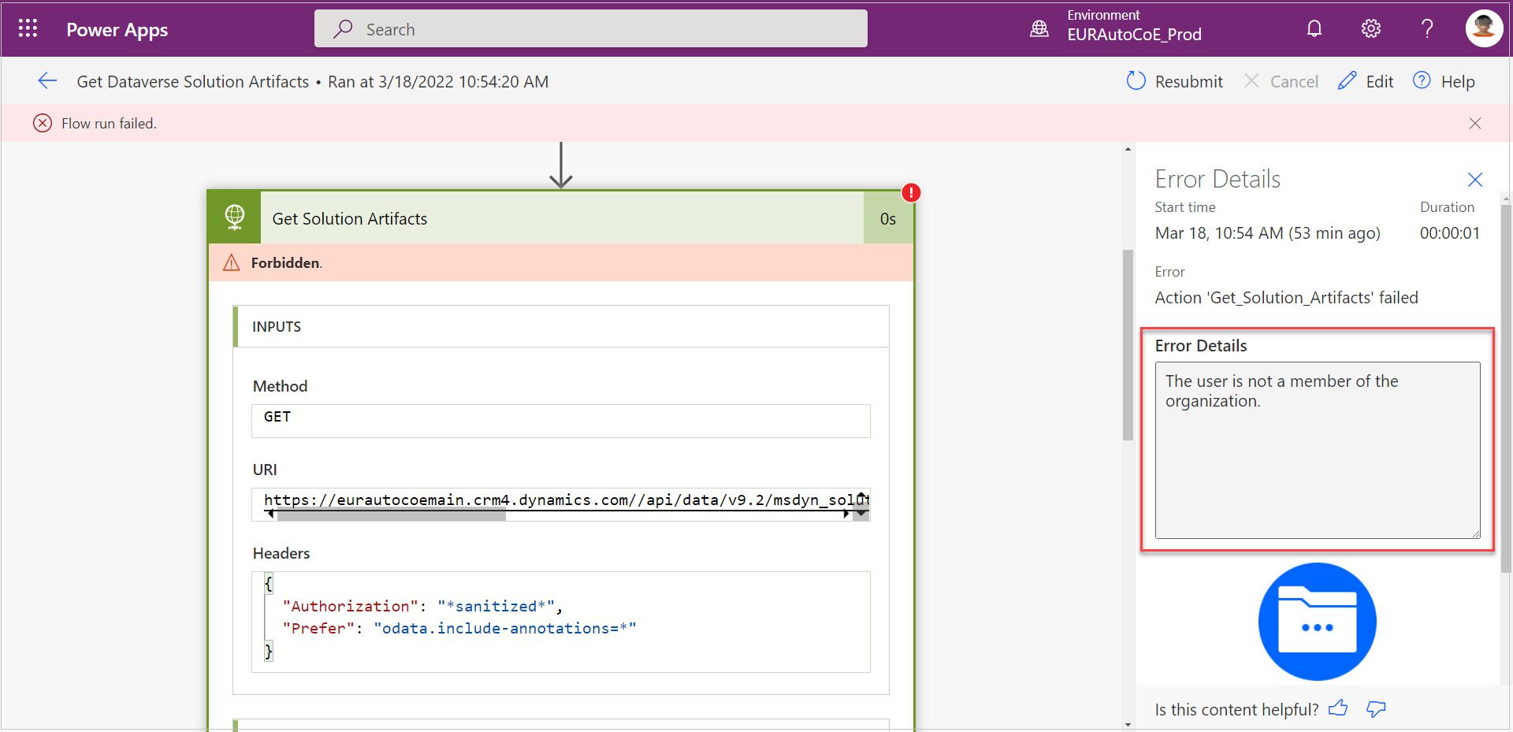Click the canvas scrollbar down arrow
This screenshot has width=1513, height=732.
tap(1128, 725)
